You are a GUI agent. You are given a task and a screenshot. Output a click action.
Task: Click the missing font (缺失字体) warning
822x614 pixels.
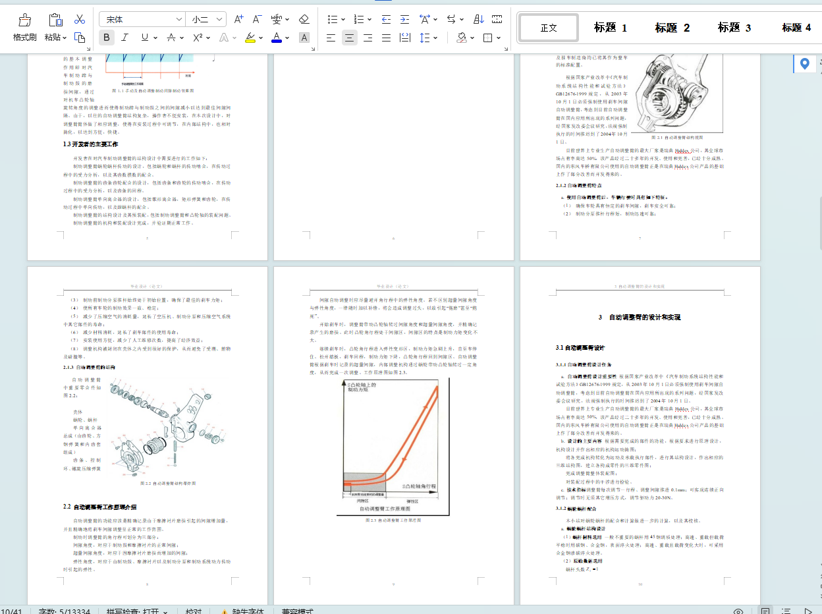click(242, 611)
